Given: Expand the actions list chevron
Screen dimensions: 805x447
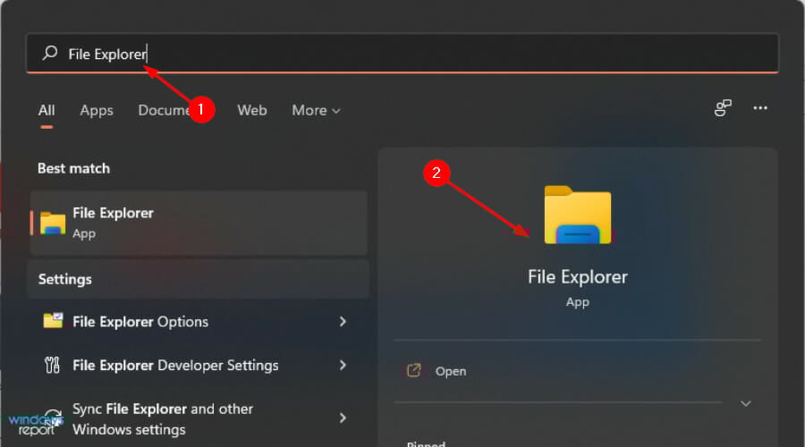Looking at the screenshot, I should pyautogui.click(x=746, y=404).
